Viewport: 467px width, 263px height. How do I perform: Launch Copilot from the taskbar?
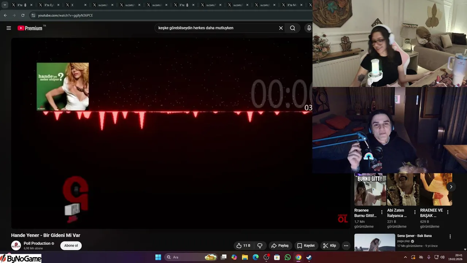click(x=234, y=257)
